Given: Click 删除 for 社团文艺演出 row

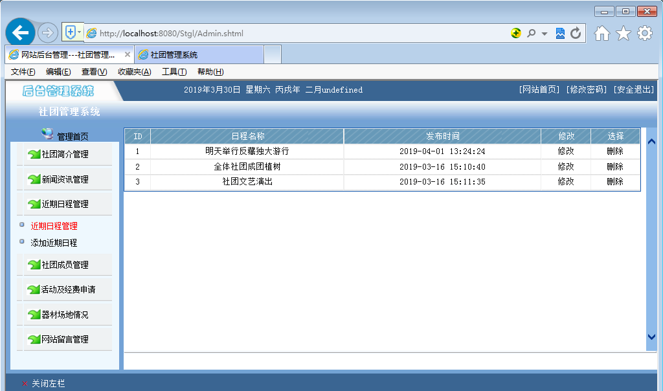Looking at the screenshot, I should pyautogui.click(x=615, y=182).
